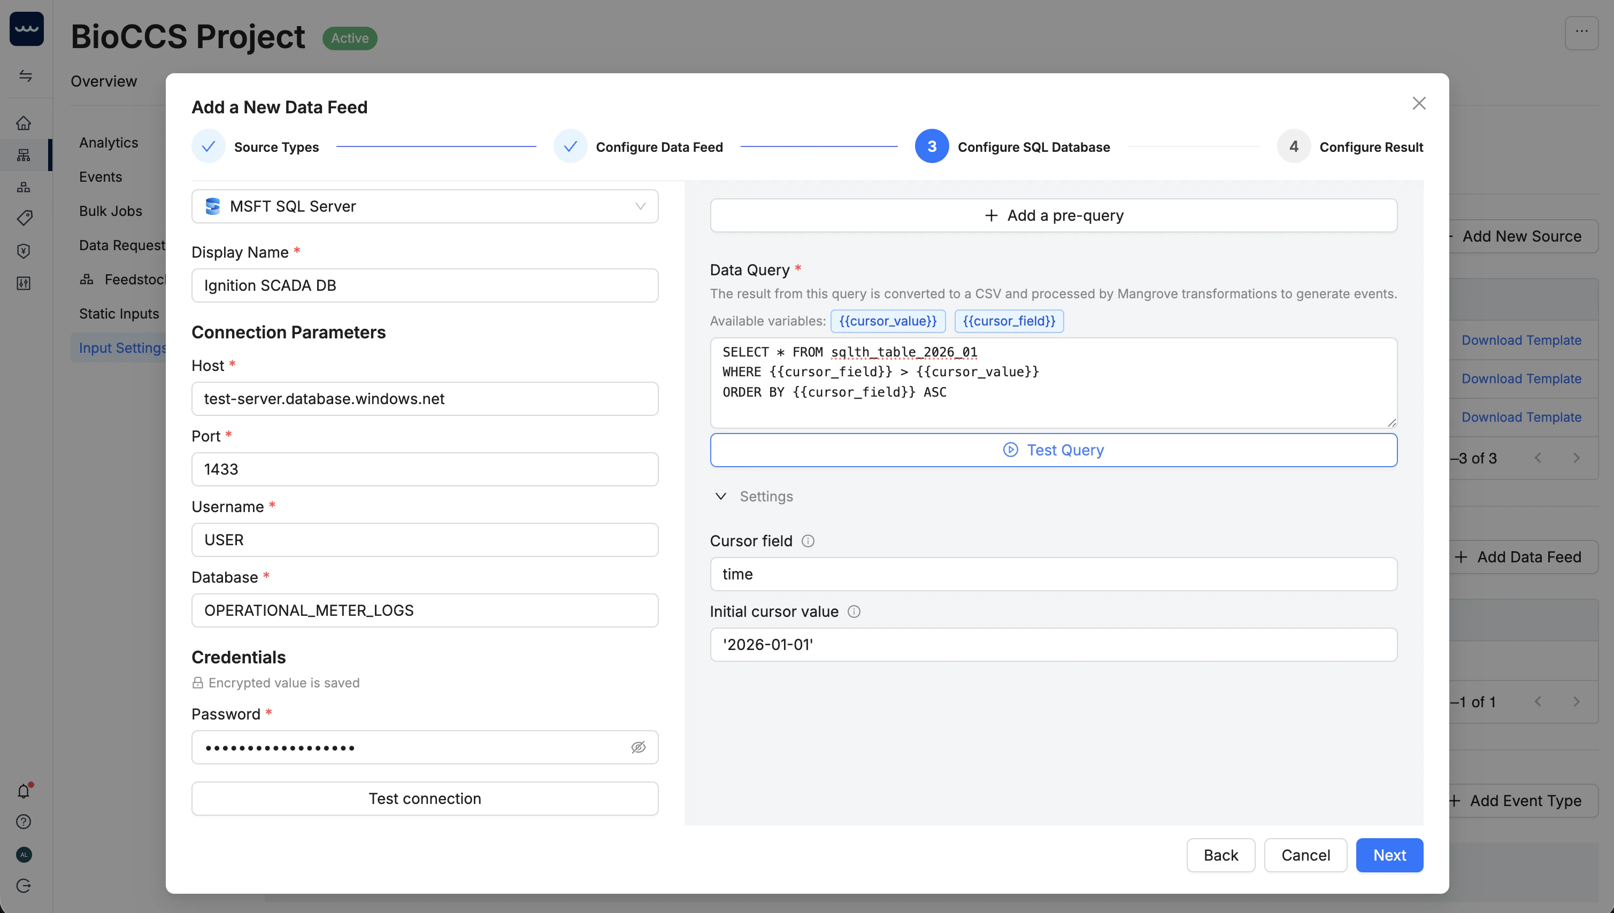Viewport: 1614px width, 913px height.
Task: Click the tag icon in the sidebar
Action: pyautogui.click(x=24, y=218)
